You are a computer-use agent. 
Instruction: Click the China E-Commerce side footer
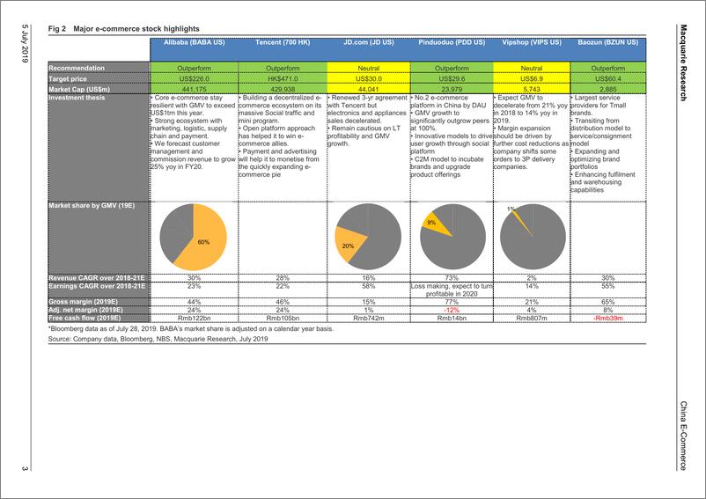pos(683,436)
